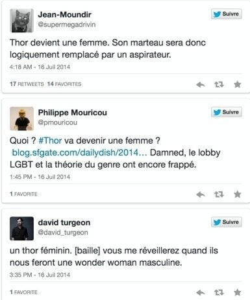The image size is (250, 300).
Task: Favorite david turgeon's tweet
Action: coord(238,292)
